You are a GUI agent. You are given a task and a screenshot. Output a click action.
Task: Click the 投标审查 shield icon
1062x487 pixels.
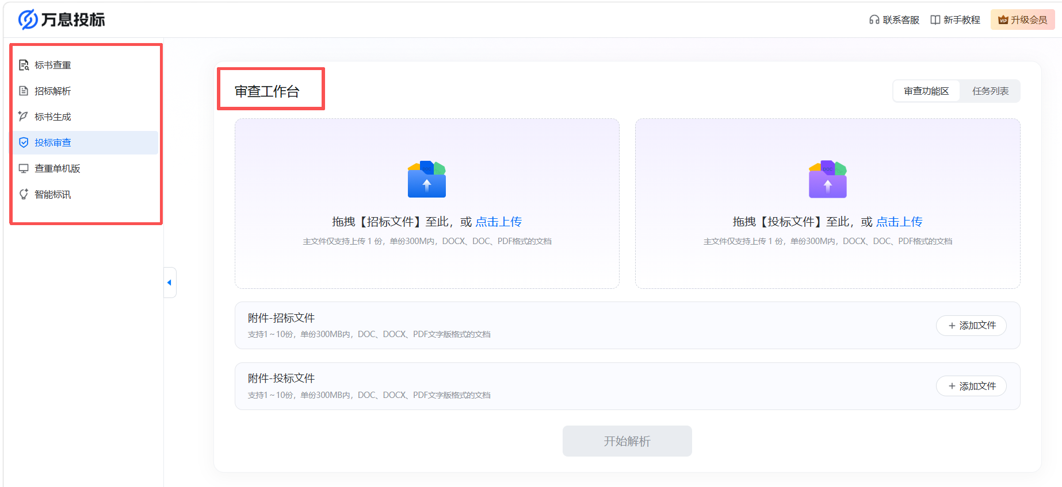[x=24, y=142]
